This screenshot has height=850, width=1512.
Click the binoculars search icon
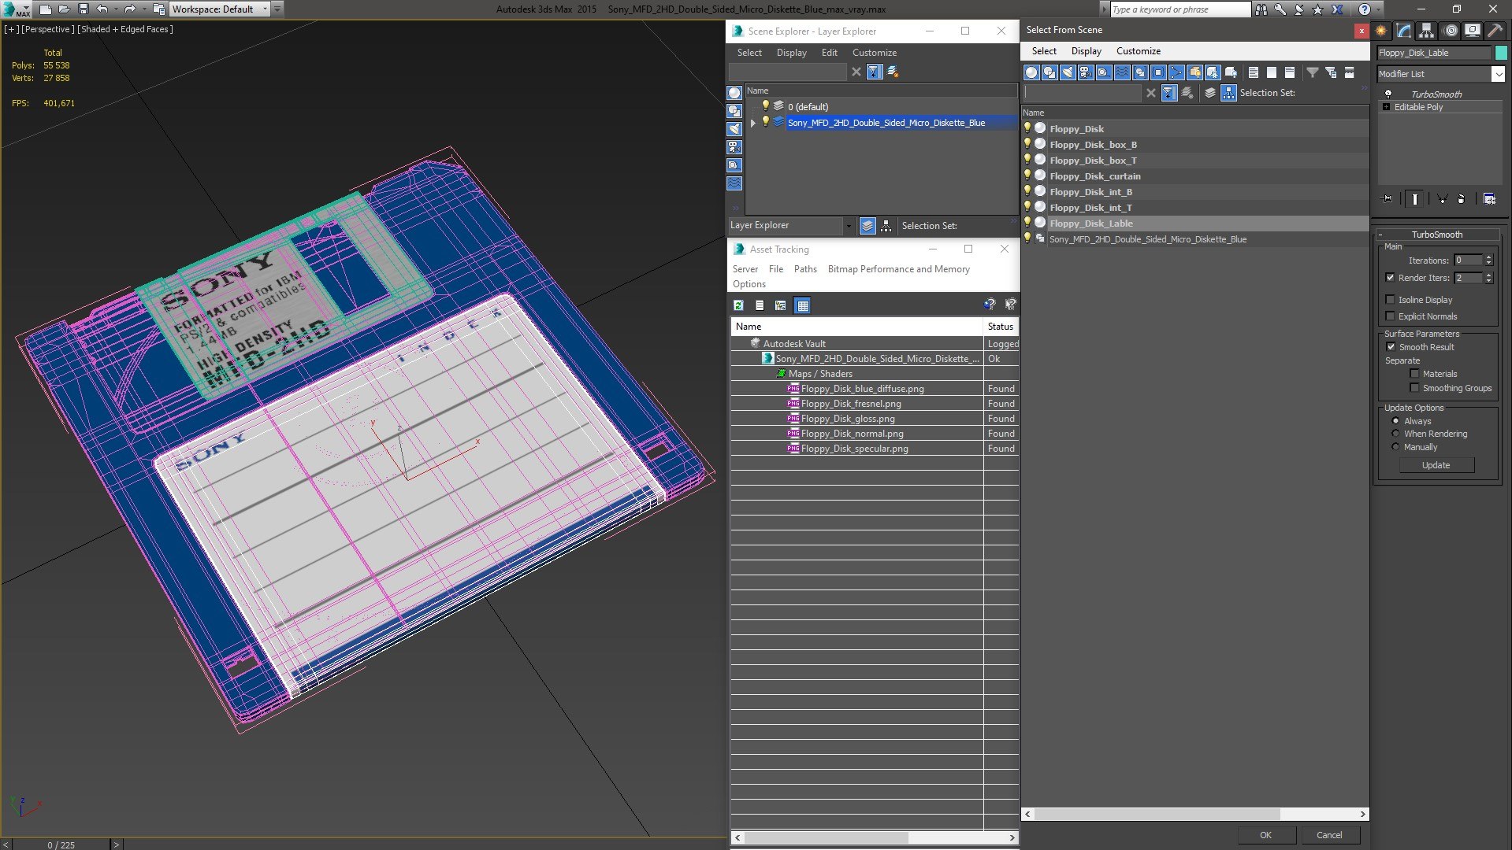pyautogui.click(x=1261, y=9)
